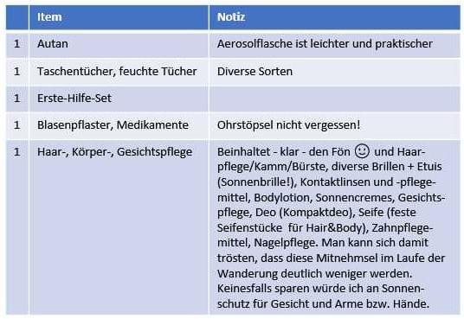The height and width of the screenshot is (319, 464).
Task: Click the Ohrstöpsel nicht vergessen note
Action: click(x=288, y=125)
